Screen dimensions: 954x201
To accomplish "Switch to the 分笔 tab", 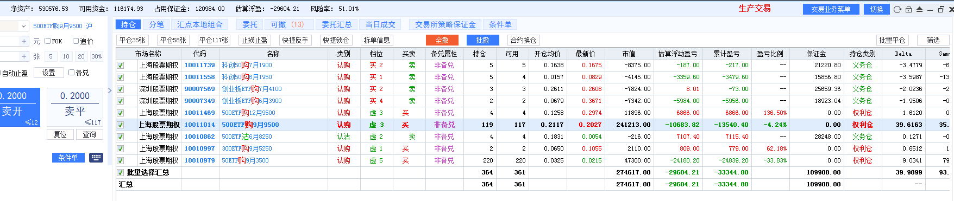I will pyautogui.click(x=156, y=24).
